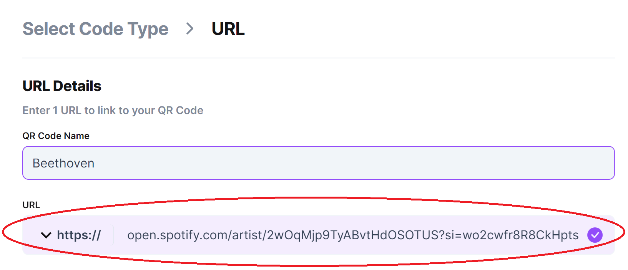The height and width of the screenshot is (270, 628).
Task: Click the Spotify URL input field
Action: tap(353, 235)
